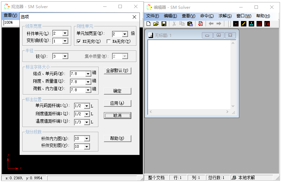Open the 刚度、质量值 font size dropdown
The image size is (281, 182).
(x=88, y=82)
